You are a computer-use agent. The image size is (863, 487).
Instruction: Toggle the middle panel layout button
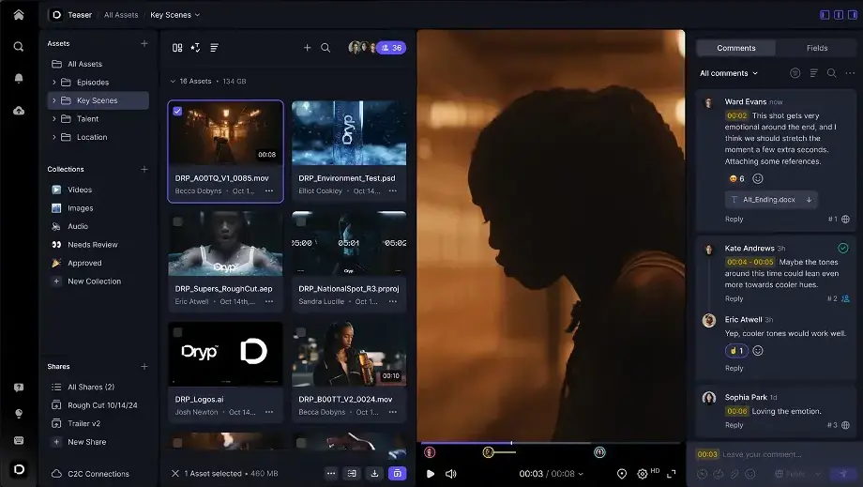pos(839,15)
